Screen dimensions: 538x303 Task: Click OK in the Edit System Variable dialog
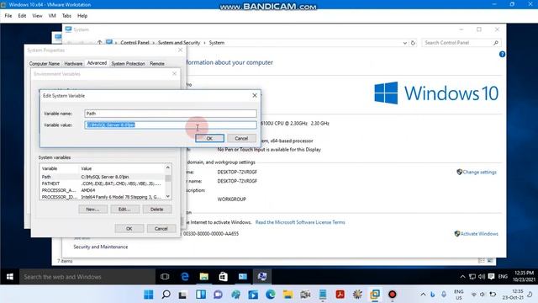[x=209, y=138]
